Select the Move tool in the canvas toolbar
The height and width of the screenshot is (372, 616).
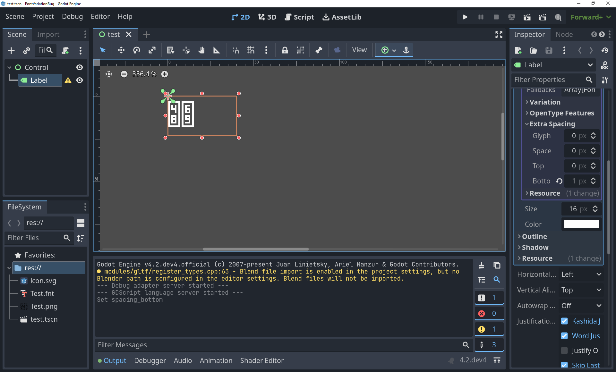click(x=121, y=50)
